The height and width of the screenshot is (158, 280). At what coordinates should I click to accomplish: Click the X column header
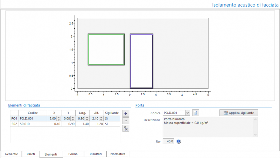click(x=54, y=113)
